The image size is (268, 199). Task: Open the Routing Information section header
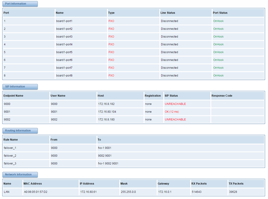click(20, 131)
